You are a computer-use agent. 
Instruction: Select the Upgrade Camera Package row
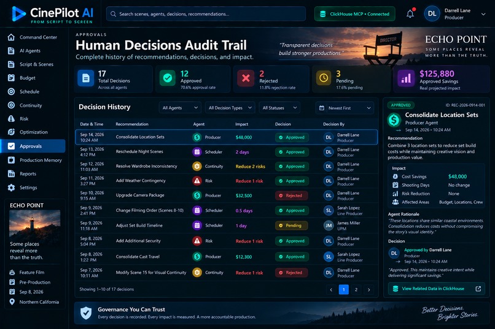point(227,195)
